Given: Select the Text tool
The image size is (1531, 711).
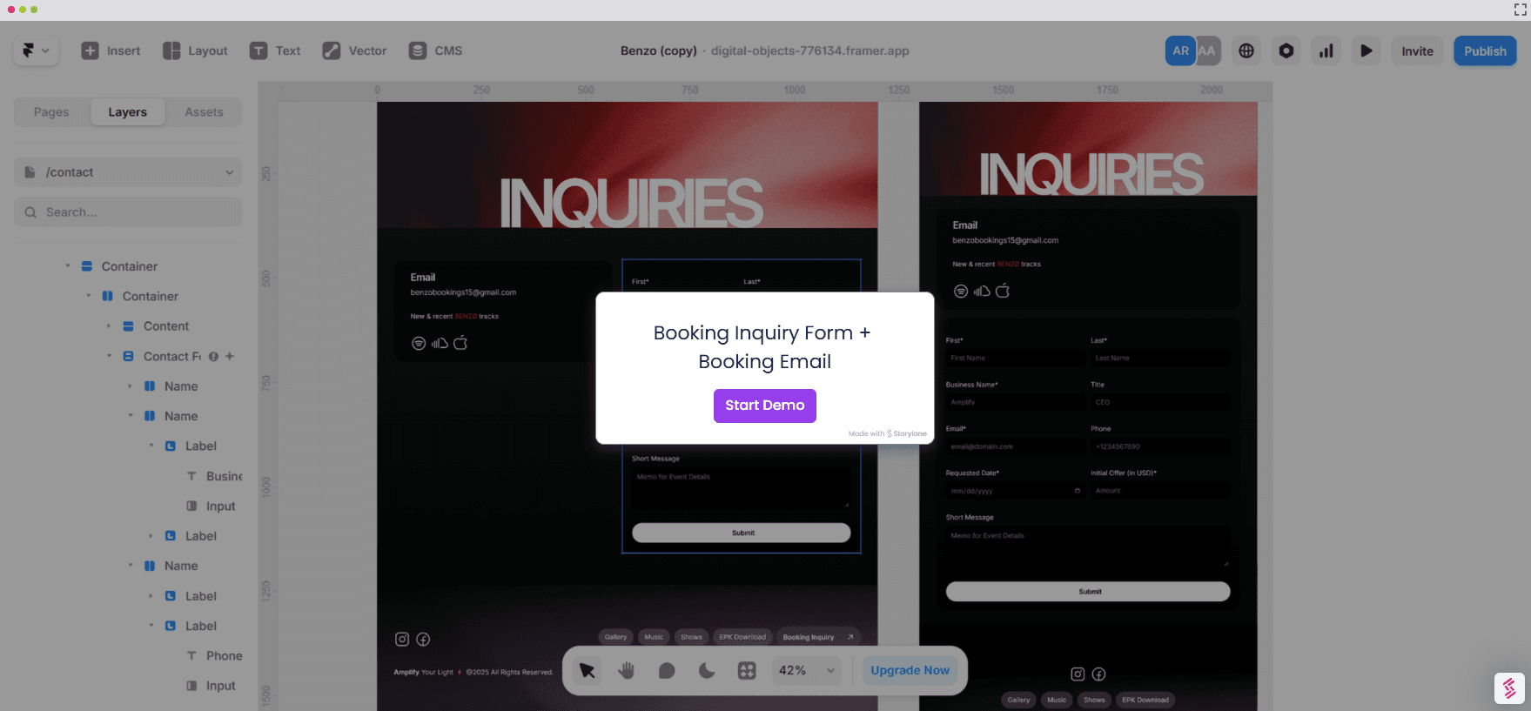Looking at the screenshot, I should tap(275, 50).
